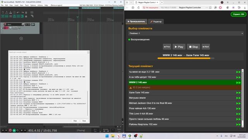Image resolution: width=248 pixels, height=139 pixels.
Task: Jump to 'А он тебя целует 132.wav' via arrows
Action: (x=238, y=77)
